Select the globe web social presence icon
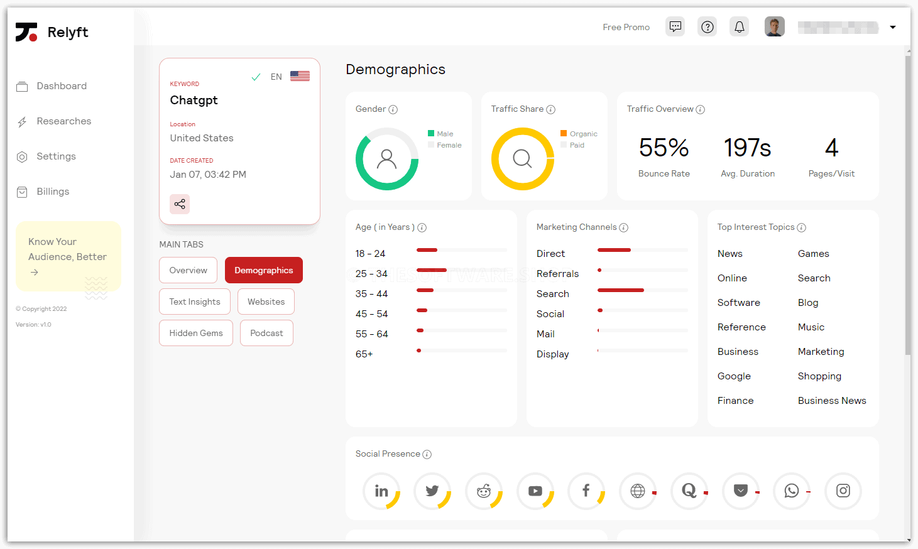 click(x=638, y=491)
